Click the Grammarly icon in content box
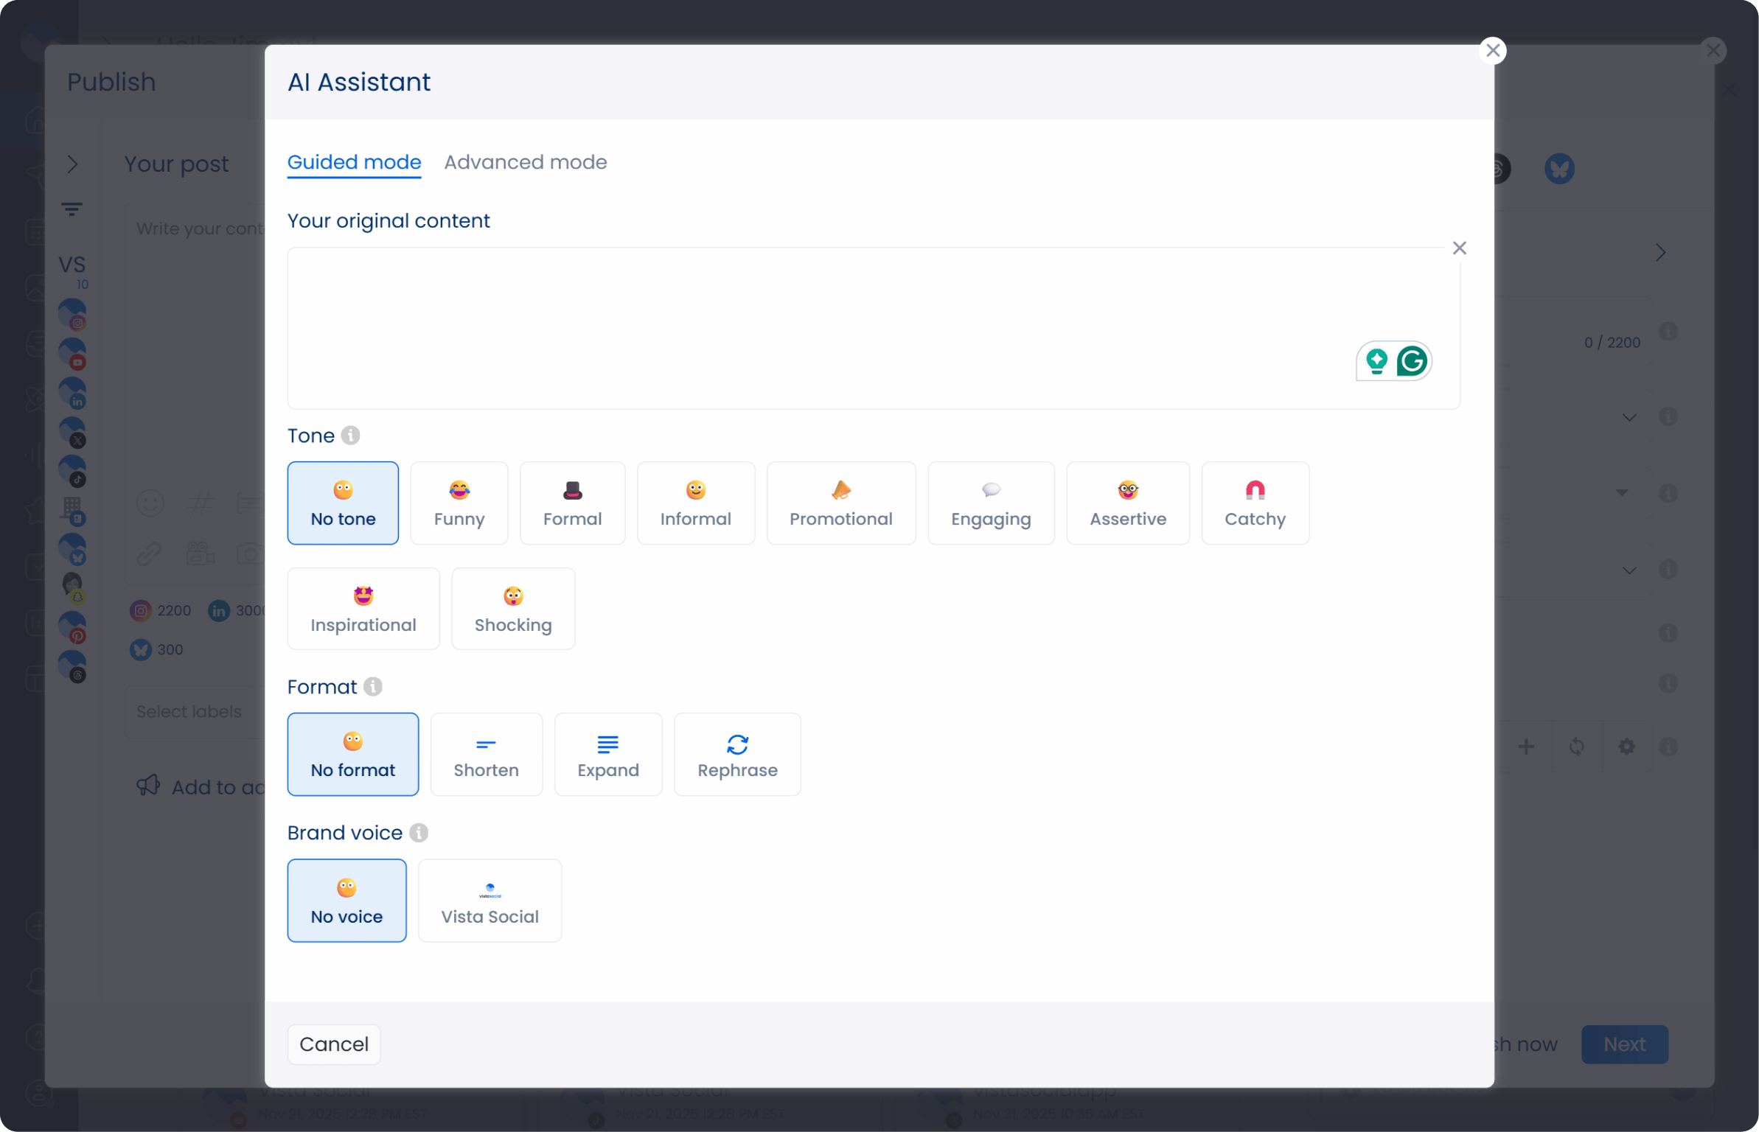Viewport: 1759px width, 1132px height. click(x=1412, y=361)
